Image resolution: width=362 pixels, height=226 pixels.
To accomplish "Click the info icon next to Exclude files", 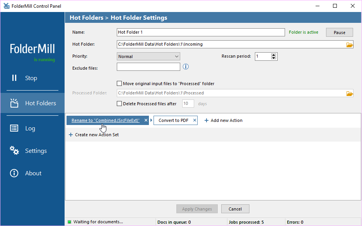I will [x=186, y=67].
